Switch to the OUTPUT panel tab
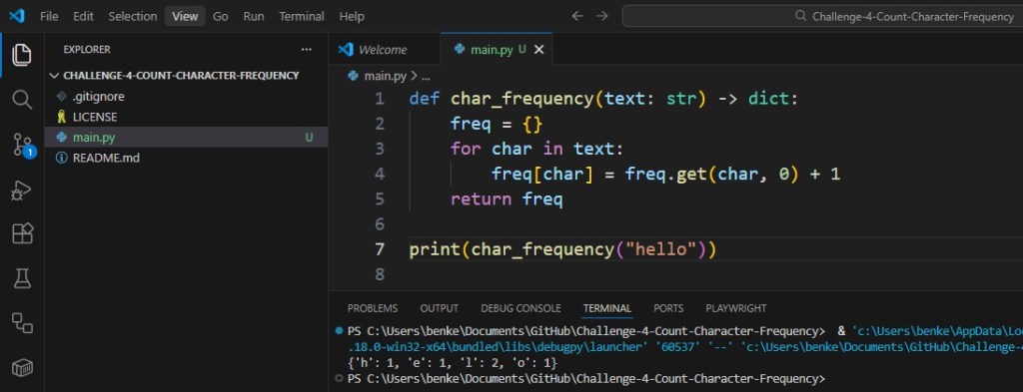This screenshot has width=1023, height=392. (440, 308)
